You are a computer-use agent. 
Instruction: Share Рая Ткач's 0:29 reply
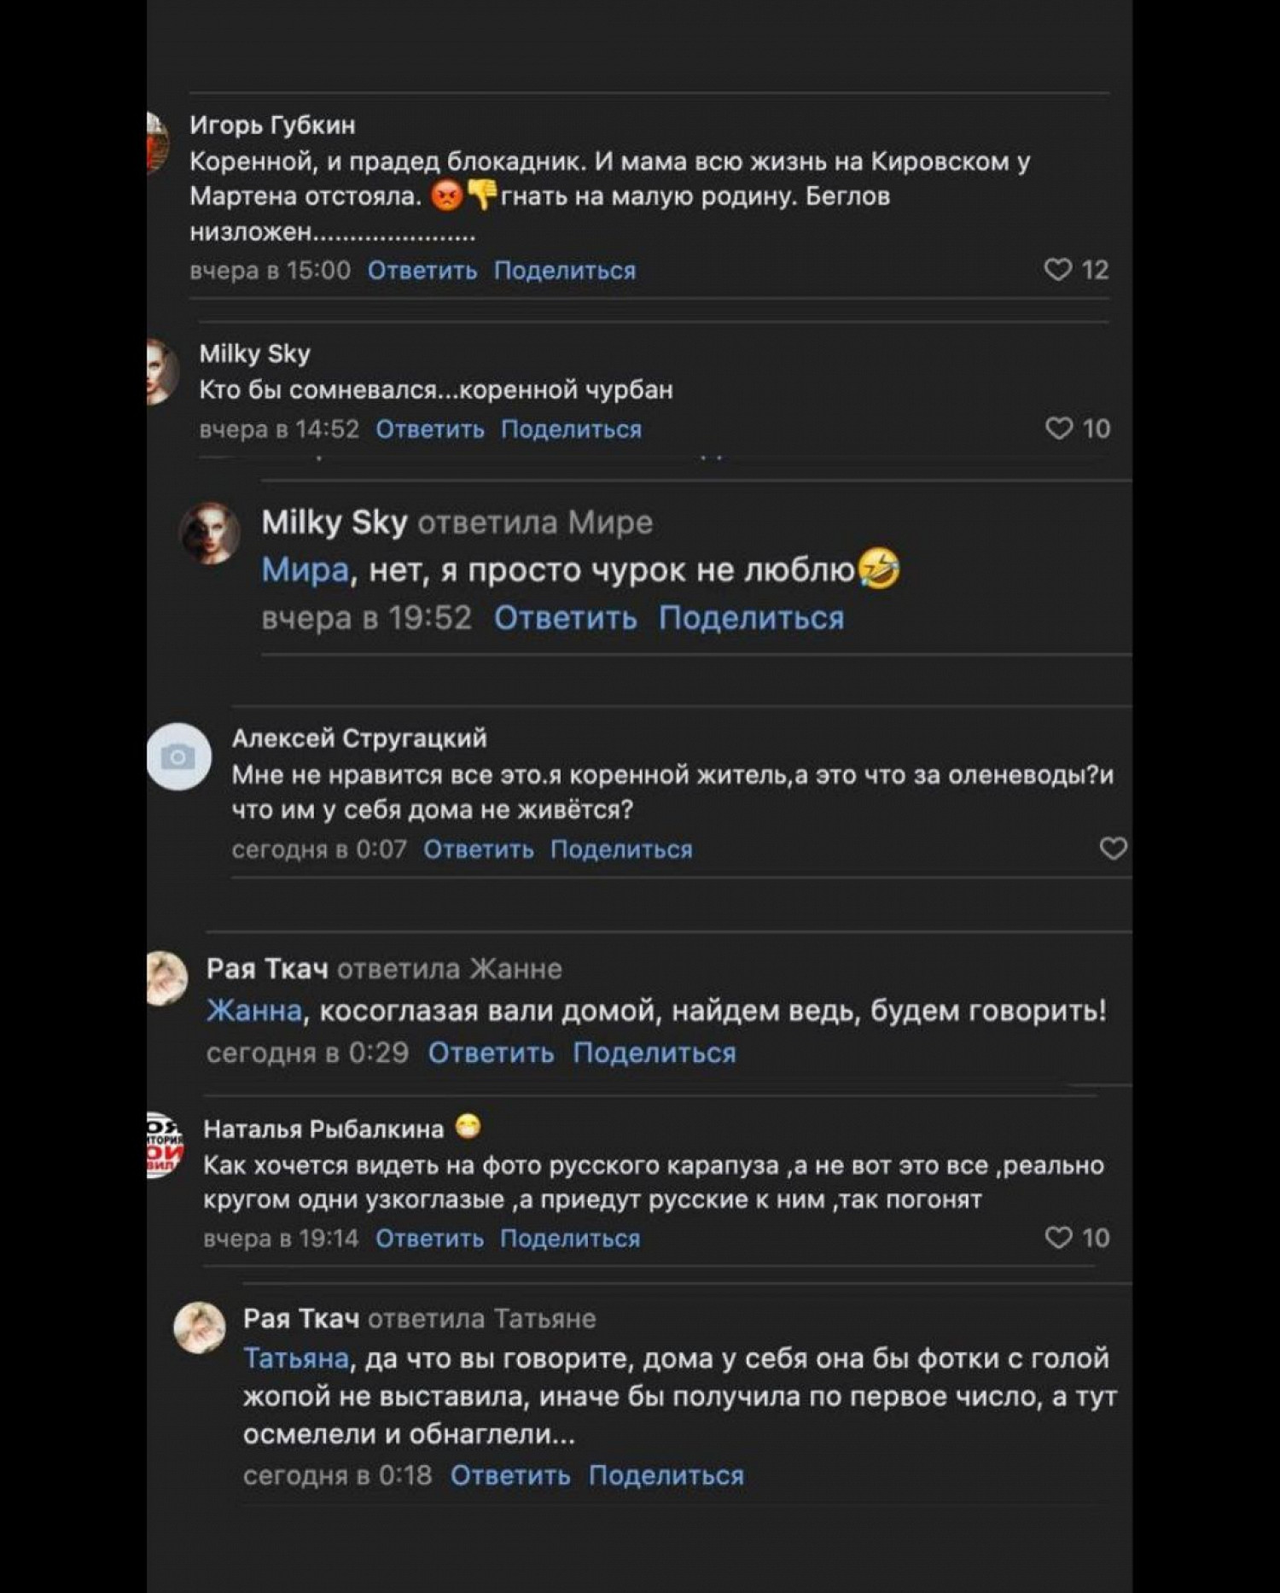point(654,1053)
